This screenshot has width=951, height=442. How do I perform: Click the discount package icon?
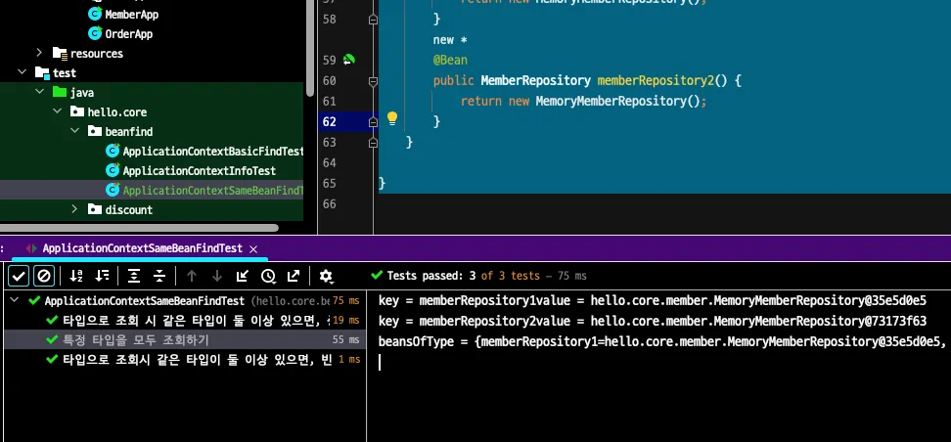point(95,209)
